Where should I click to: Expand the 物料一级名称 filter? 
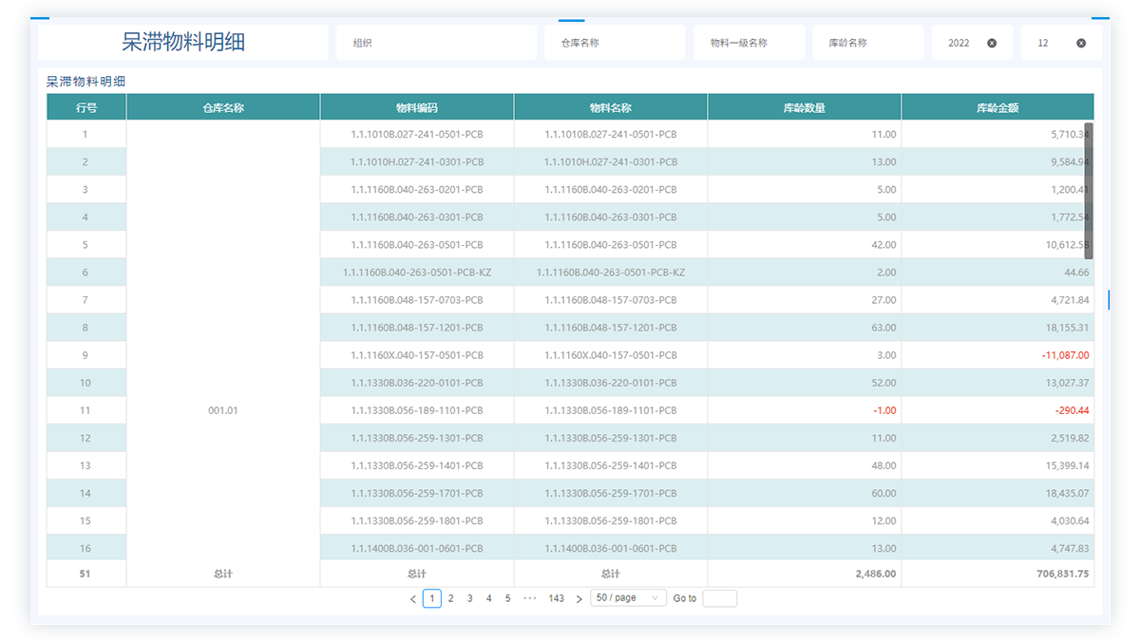click(751, 43)
